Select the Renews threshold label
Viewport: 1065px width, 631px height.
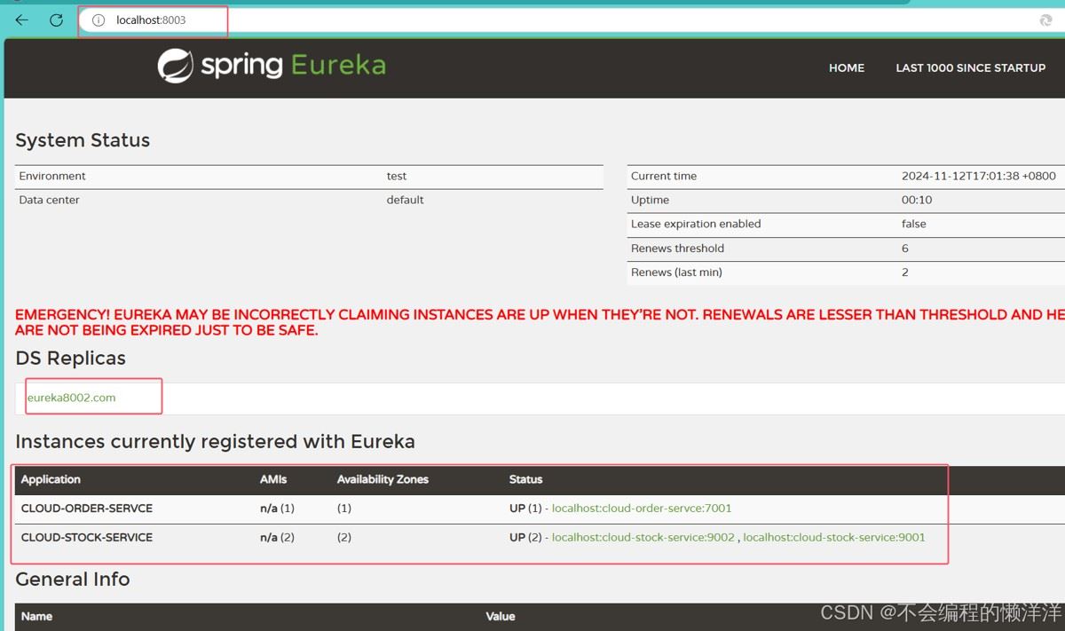click(677, 248)
